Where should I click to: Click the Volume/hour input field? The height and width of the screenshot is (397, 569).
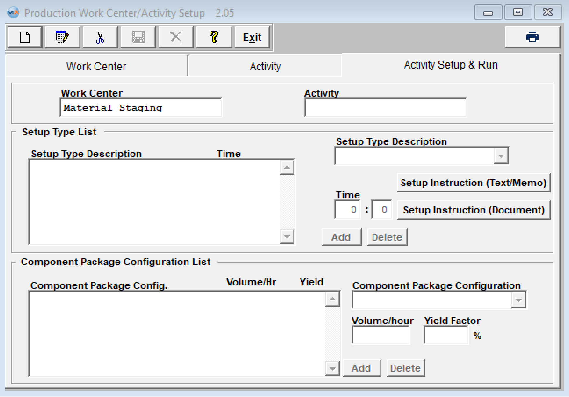pyautogui.click(x=381, y=335)
